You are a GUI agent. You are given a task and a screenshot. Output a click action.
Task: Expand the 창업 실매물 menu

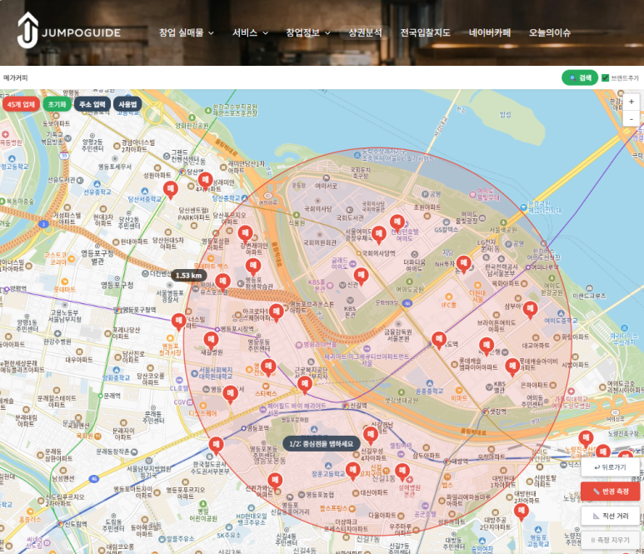coord(187,32)
